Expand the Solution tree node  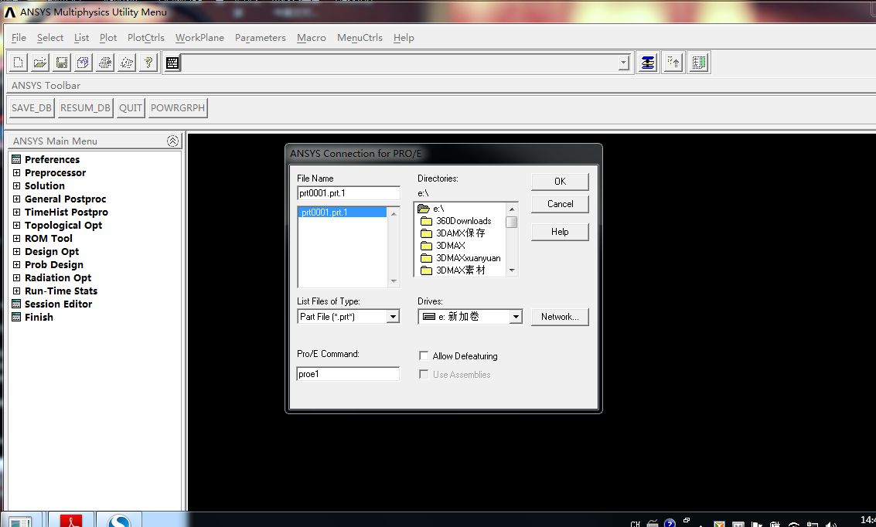16,186
